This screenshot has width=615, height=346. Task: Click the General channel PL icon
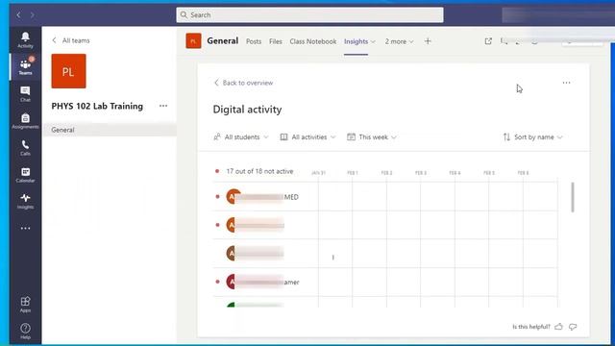[193, 40]
